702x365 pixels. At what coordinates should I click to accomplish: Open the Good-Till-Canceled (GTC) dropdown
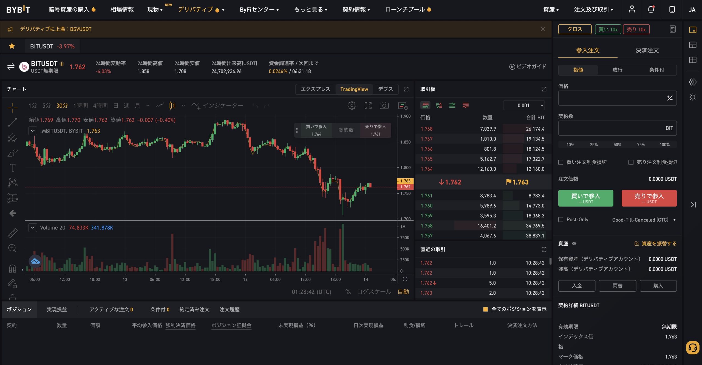tap(644, 219)
